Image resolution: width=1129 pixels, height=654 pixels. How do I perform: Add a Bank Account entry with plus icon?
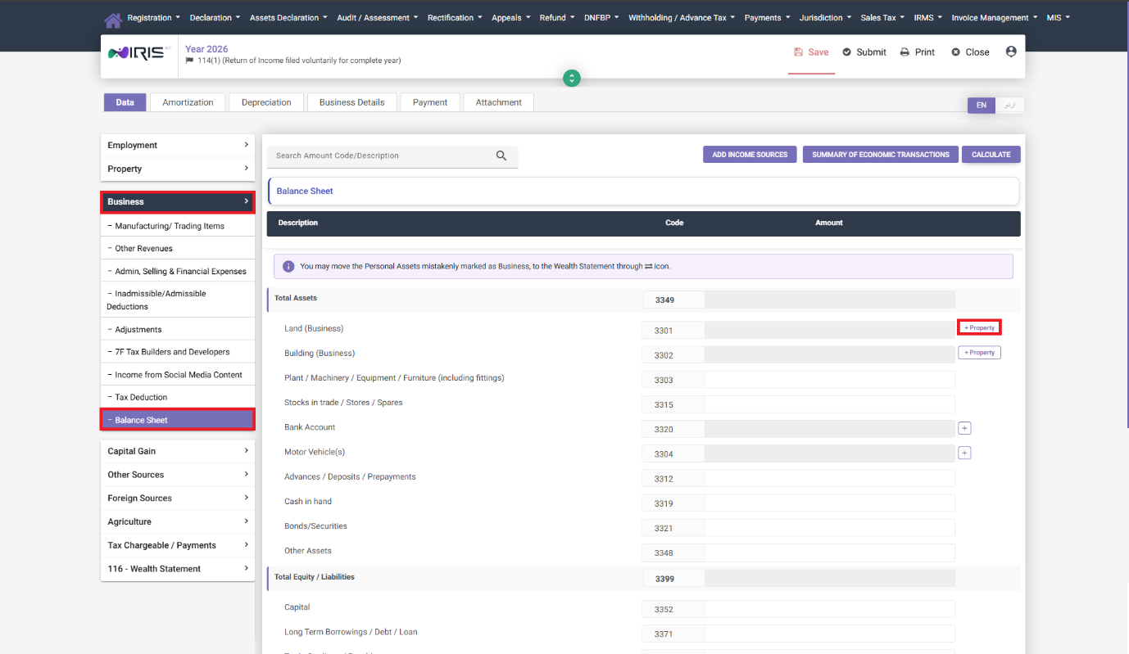[x=964, y=428]
